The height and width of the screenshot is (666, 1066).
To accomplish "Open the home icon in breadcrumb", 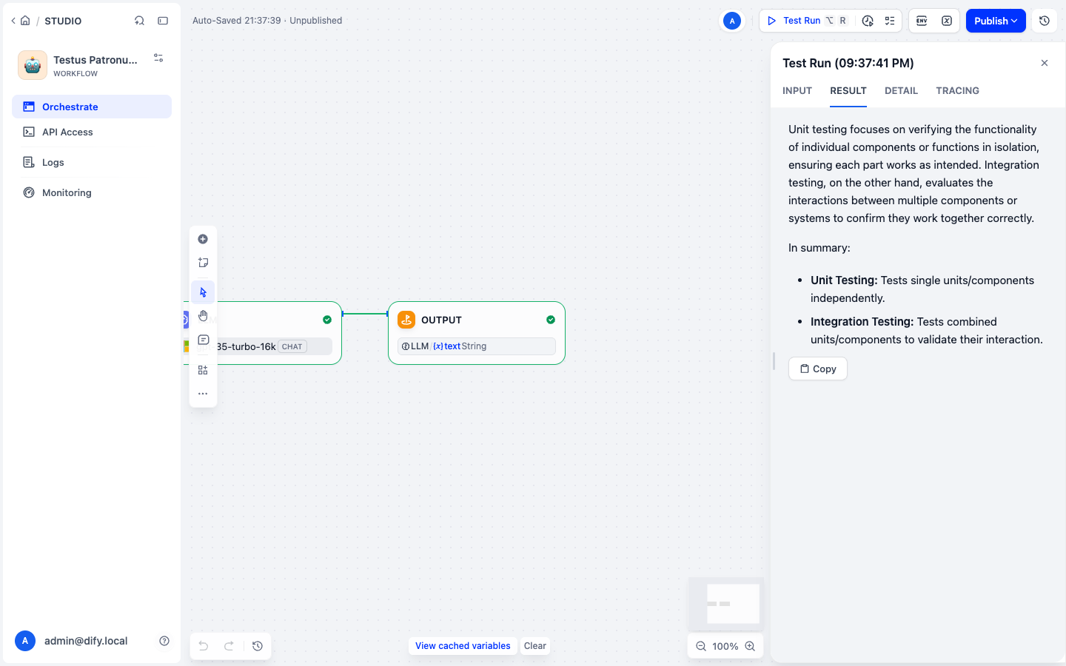I will 25,21.
